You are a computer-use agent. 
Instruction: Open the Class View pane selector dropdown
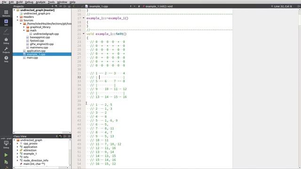[x=56, y=136]
